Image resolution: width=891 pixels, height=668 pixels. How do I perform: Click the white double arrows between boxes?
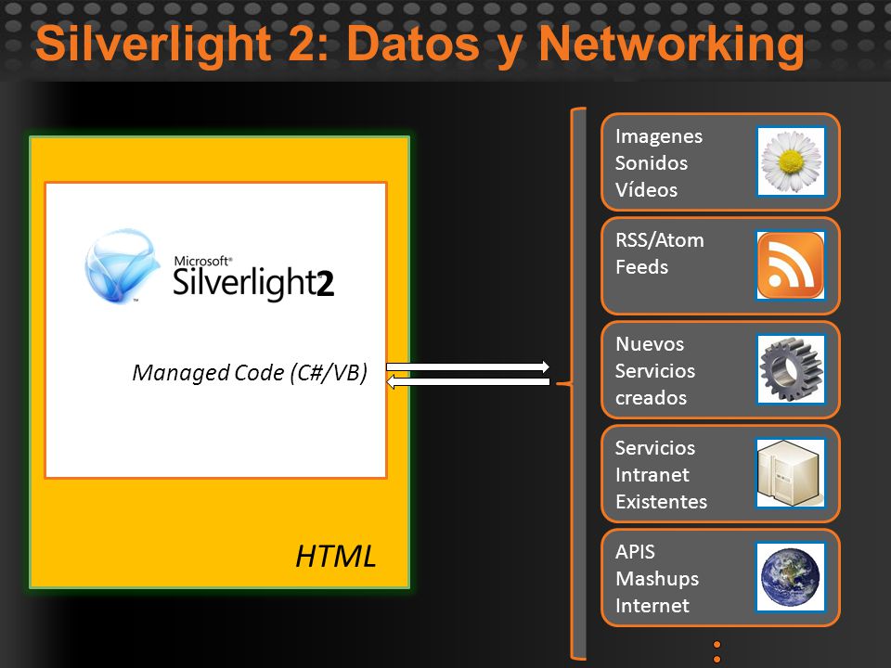click(x=468, y=375)
